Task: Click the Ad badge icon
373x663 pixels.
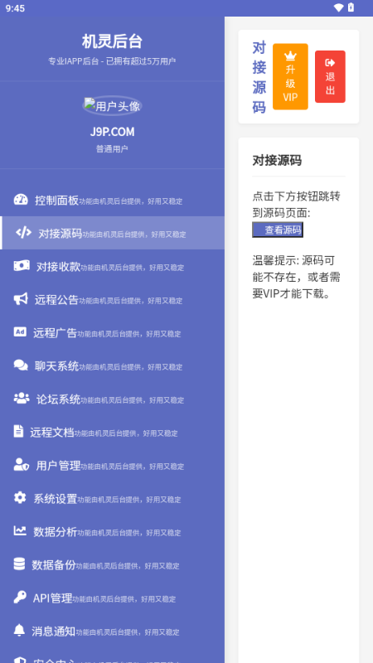Action: pyautogui.click(x=20, y=332)
